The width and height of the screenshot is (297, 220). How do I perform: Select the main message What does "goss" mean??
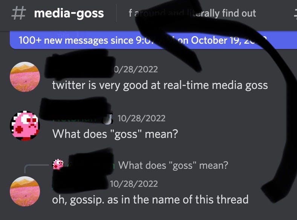coord(115,134)
